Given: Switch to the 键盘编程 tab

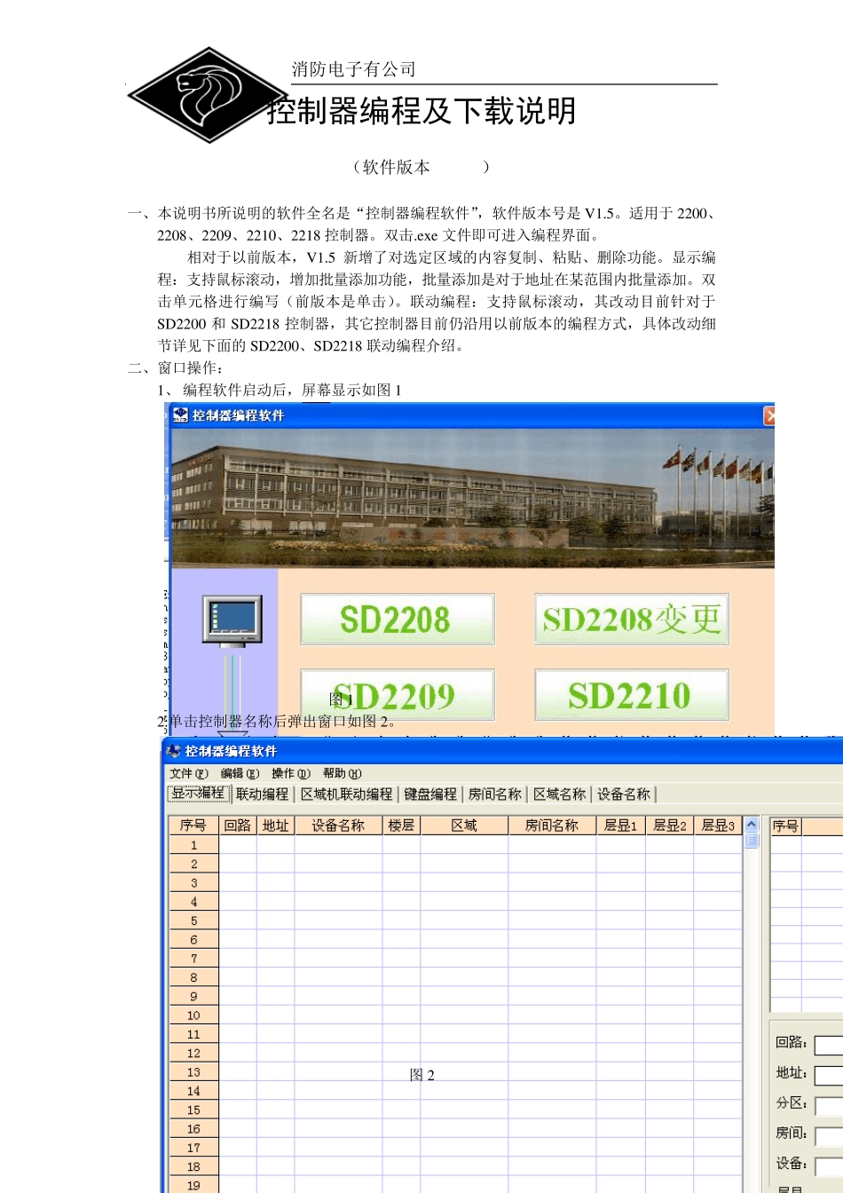Looking at the screenshot, I should [x=430, y=794].
